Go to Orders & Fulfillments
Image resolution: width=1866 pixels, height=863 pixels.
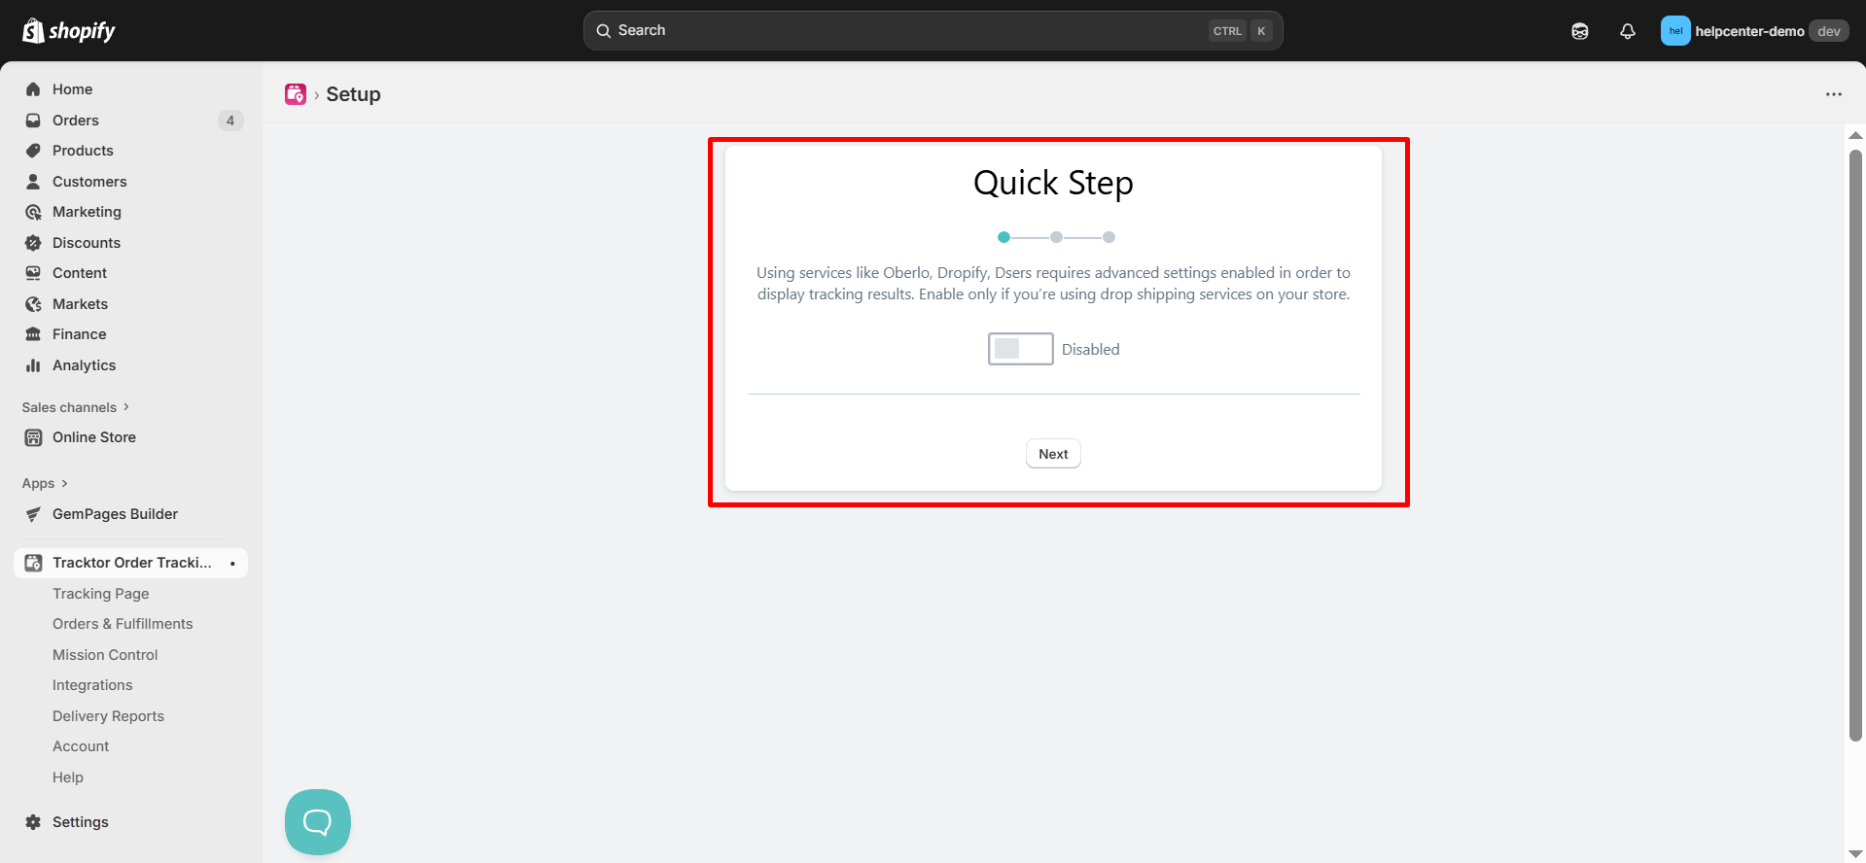point(123,624)
